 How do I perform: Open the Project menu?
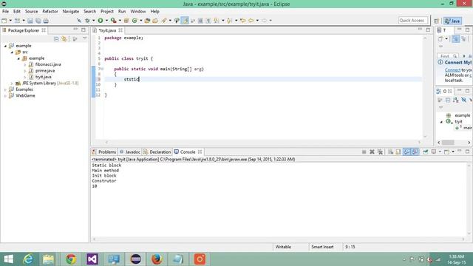tap(107, 12)
